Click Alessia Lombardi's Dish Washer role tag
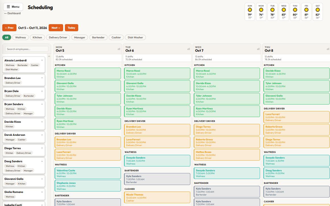Image resolution: width=330 pixels, height=206 pixels. tap(12, 69)
